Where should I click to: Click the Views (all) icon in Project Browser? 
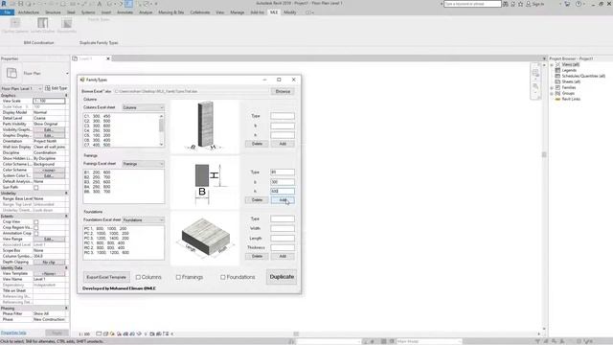557,64
